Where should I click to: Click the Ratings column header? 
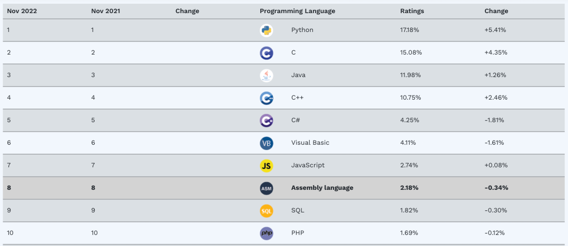[x=412, y=11]
